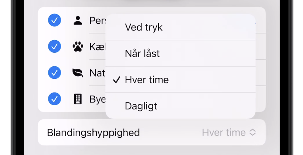
Task: Click the Blandingshyppighed label
Action: coord(93,133)
